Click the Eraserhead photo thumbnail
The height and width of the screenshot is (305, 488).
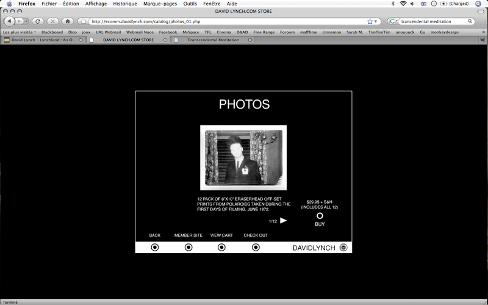243,158
